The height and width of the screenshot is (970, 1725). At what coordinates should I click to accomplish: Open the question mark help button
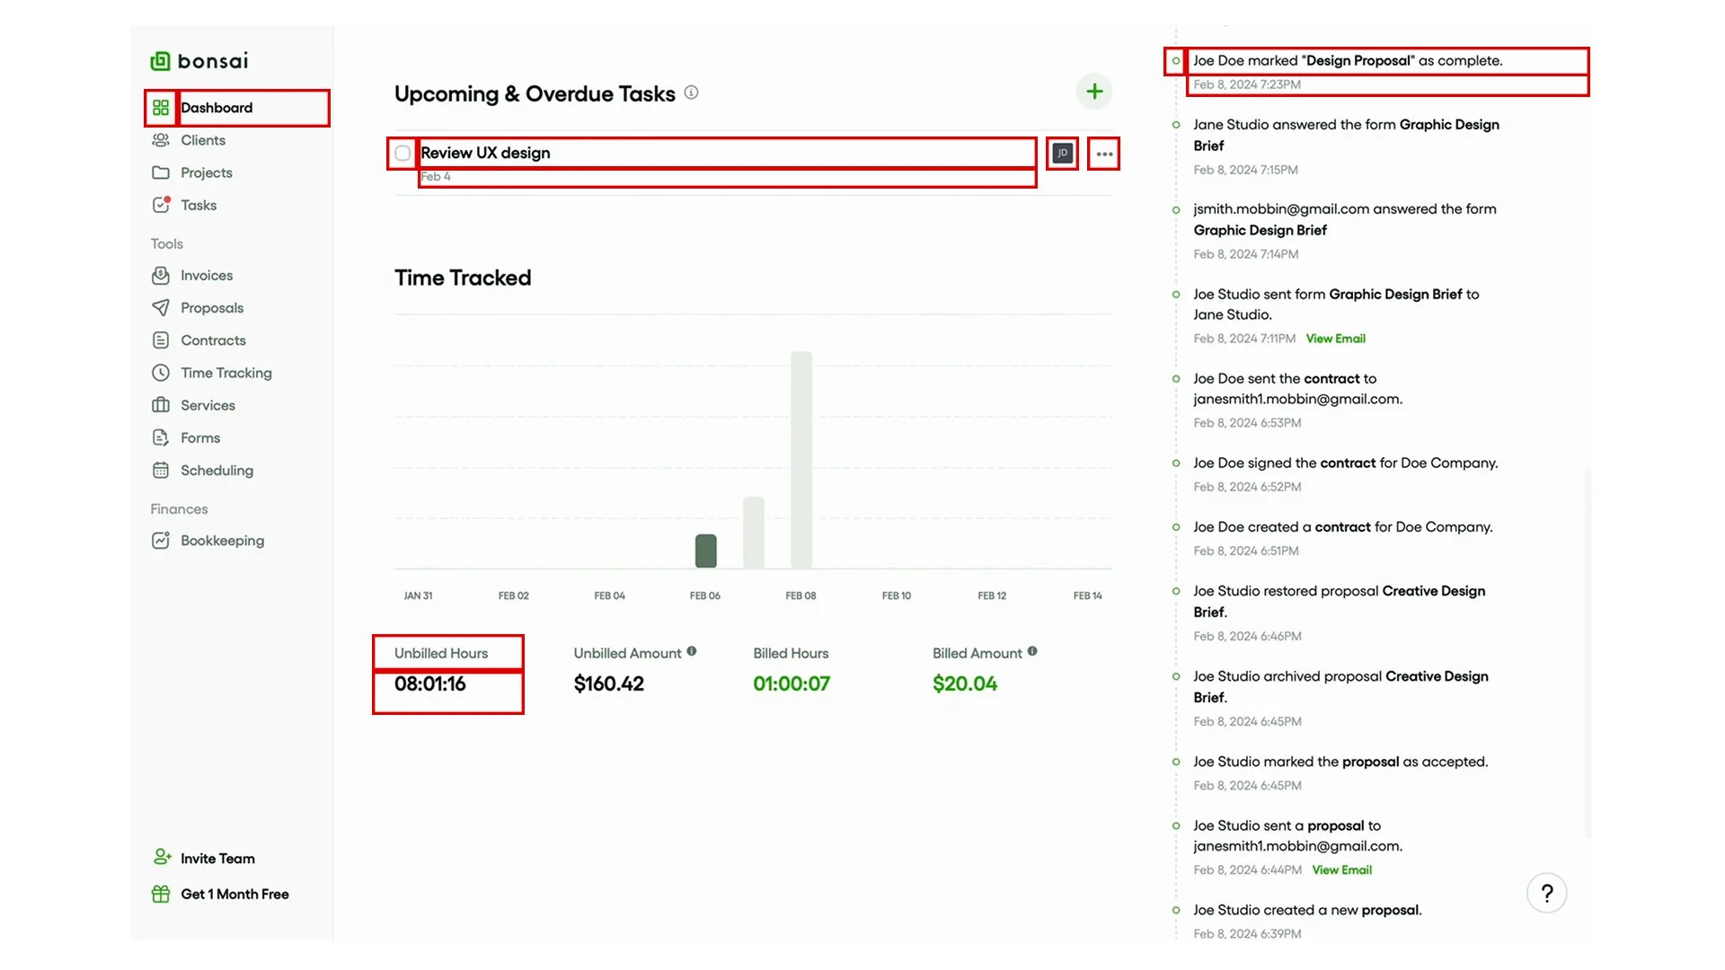click(1546, 894)
